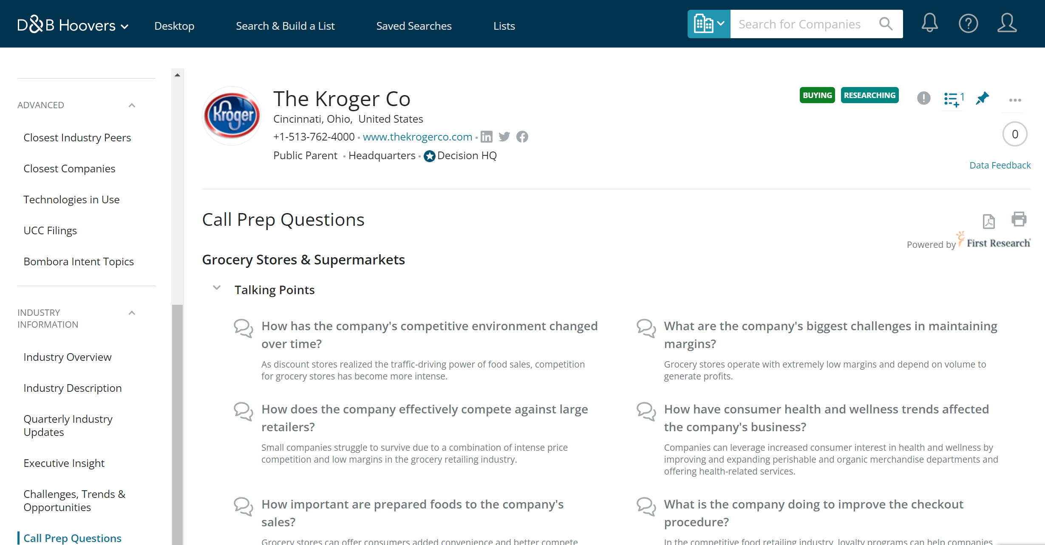Go to Saved Searches in navigation
The width and height of the screenshot is (1045, 545).
413,26
